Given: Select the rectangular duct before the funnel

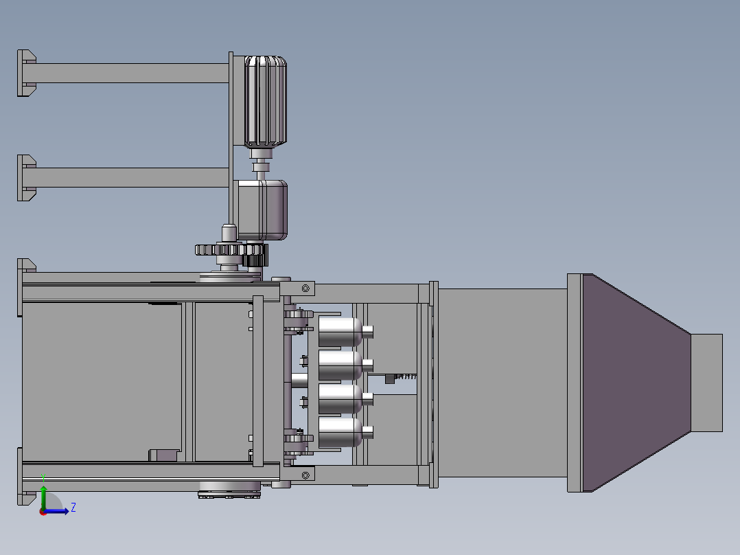Looking at the screenshot, I should click(x=502, y=383).
